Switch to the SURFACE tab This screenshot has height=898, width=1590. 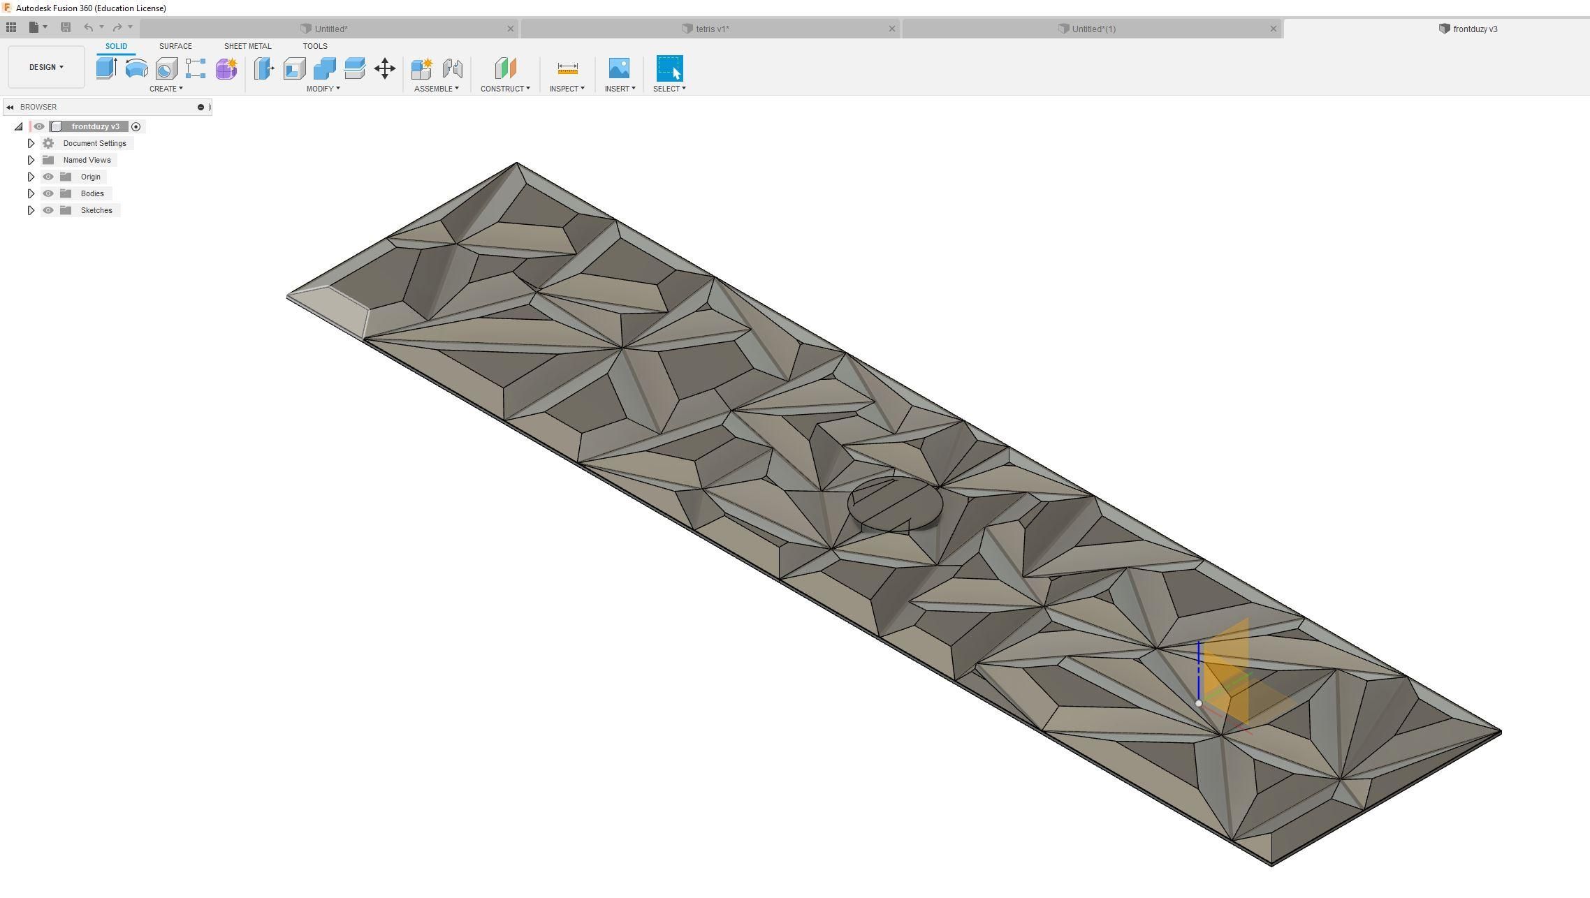175,46
